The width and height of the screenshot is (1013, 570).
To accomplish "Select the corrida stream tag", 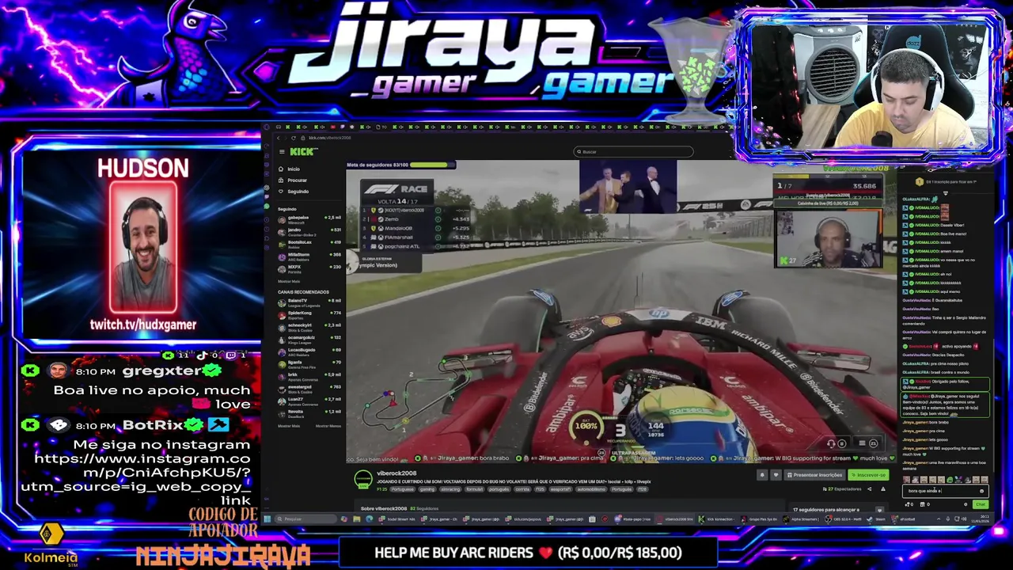I will point(522,489).
